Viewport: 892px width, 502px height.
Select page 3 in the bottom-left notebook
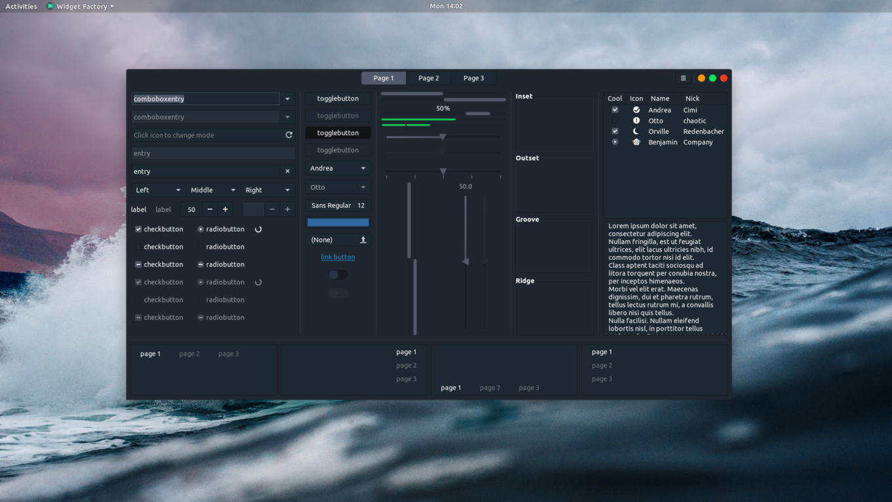click(x=228, y=354)
